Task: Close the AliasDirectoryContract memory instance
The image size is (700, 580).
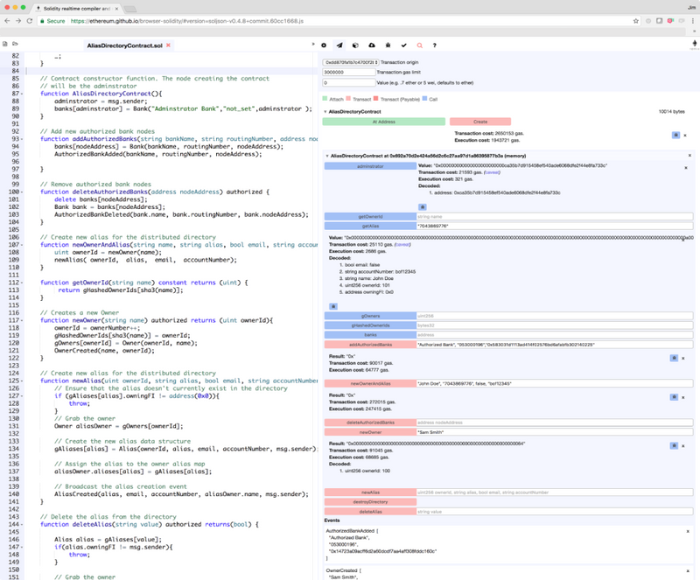Action: tap(689, 156)
